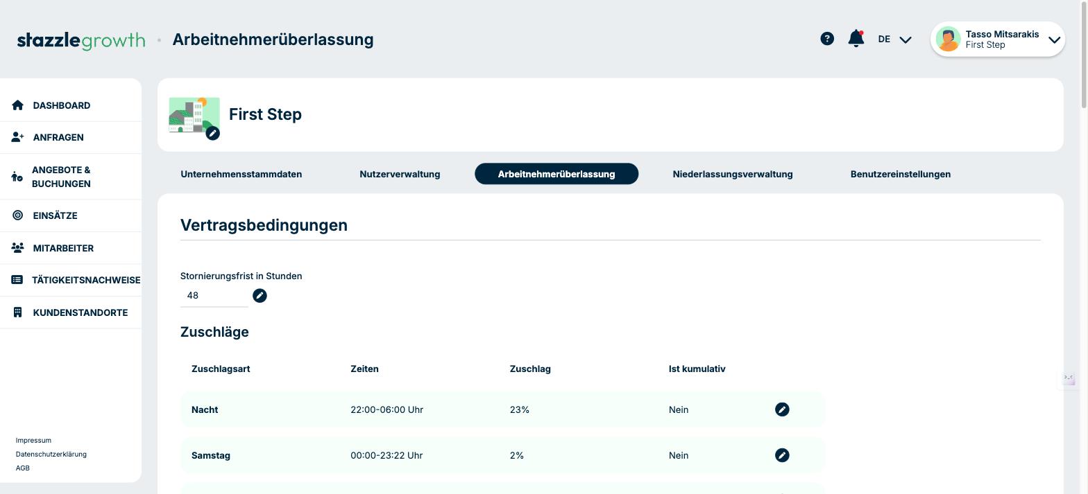Open the Datenschutzerklärung link
Screen dimensions: 1088x494
pos(51,455)
